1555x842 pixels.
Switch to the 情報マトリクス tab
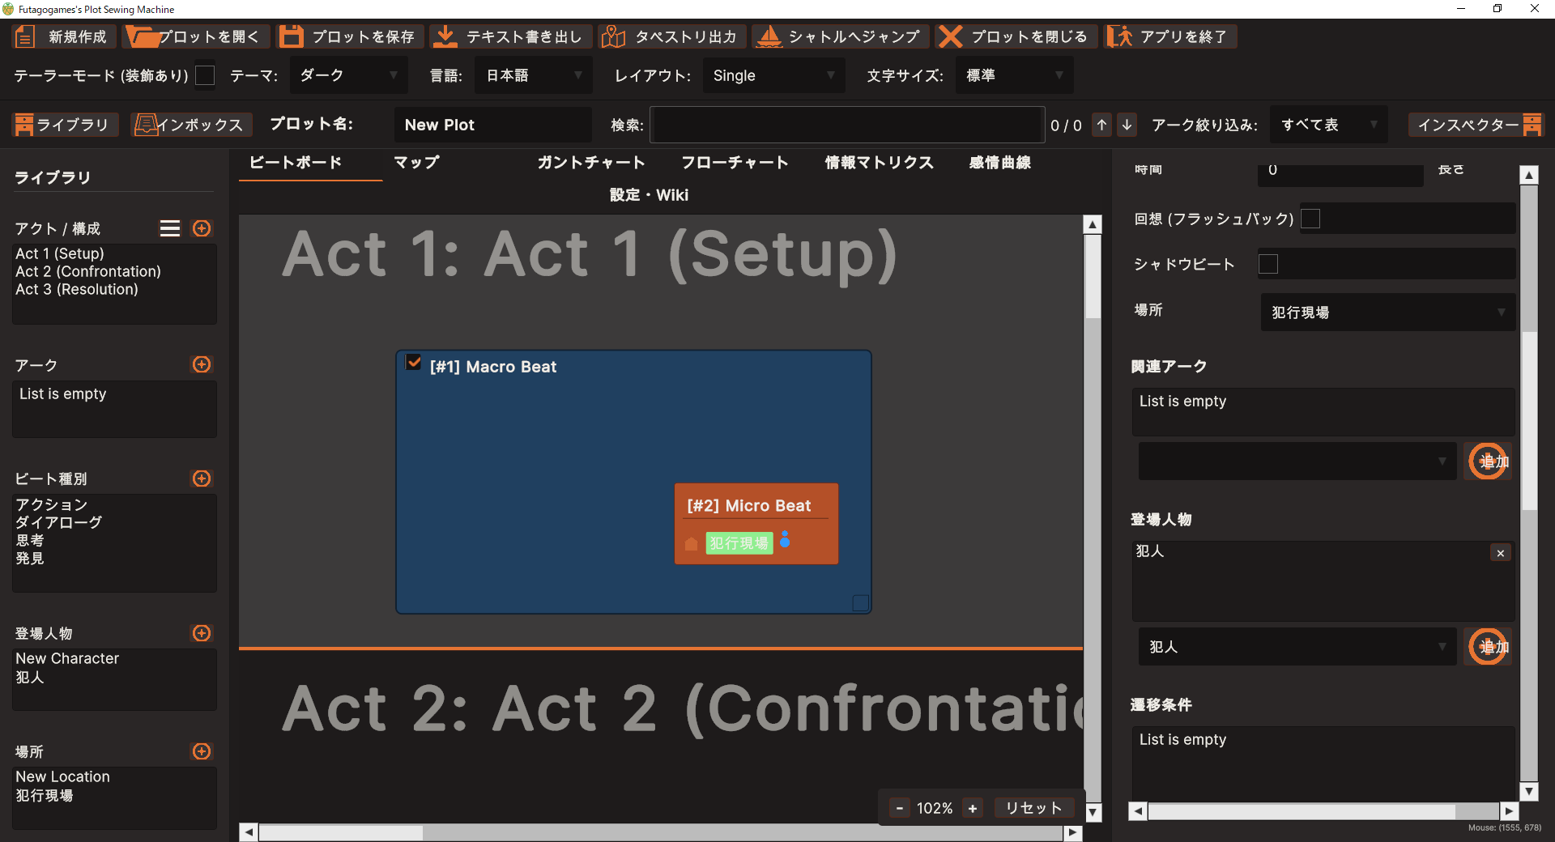[x=879, y=162]
